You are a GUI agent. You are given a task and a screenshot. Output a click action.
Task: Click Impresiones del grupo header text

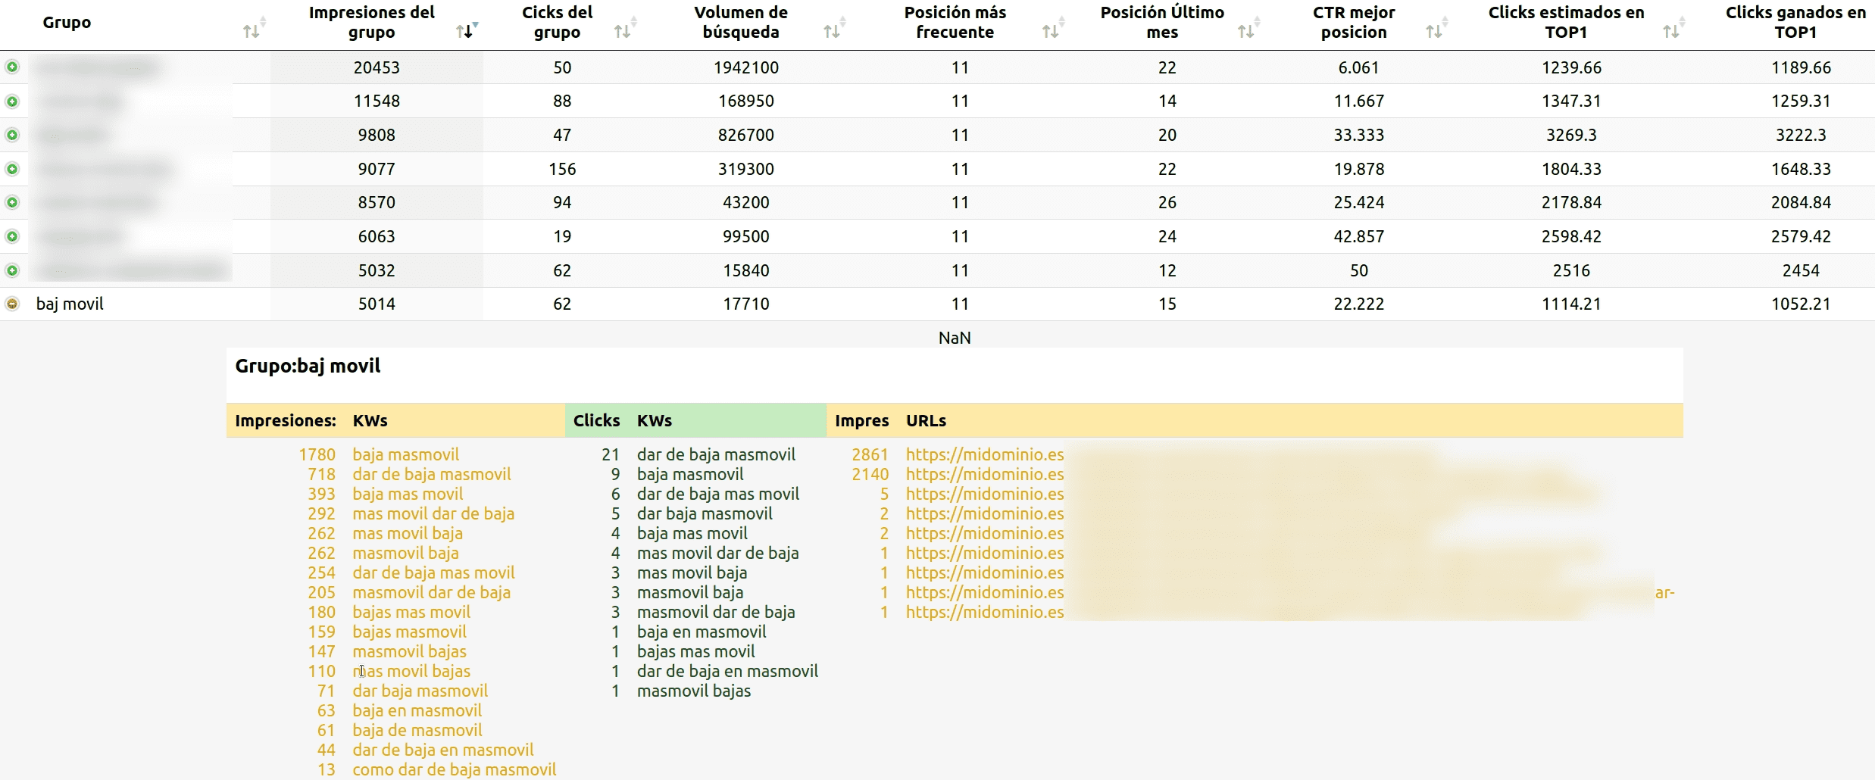coord(372,22)
